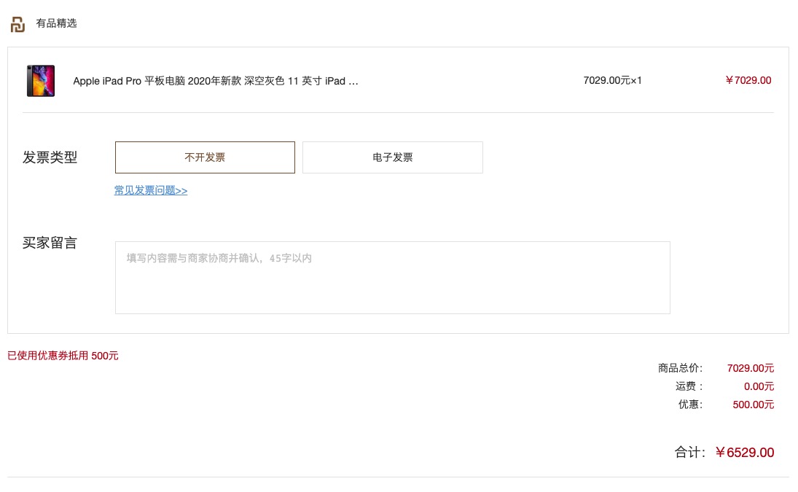Select the 7029.00元×1 quantity text
Image resolution: width=798 pixels, height=492 pixels.
point(612,80)
